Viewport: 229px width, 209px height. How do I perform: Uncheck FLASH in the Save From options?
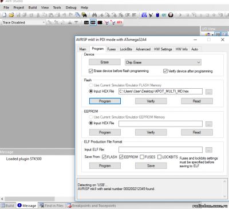[104, 157]
